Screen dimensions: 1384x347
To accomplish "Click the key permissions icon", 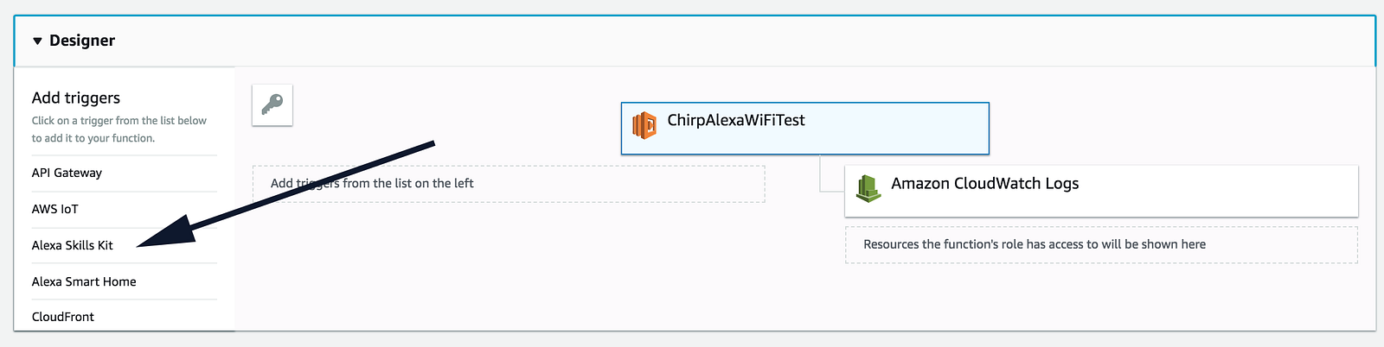I will 272,105.
